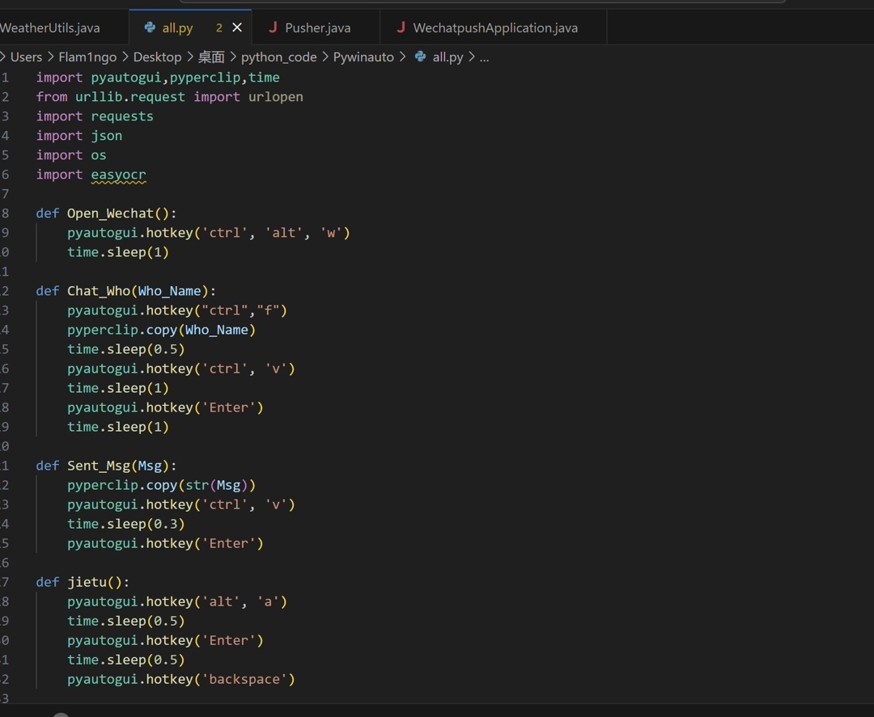This screenshot has width=874, height=717.
Task: Click Python icon in the breadcrumb
Action: pos(420,57)
